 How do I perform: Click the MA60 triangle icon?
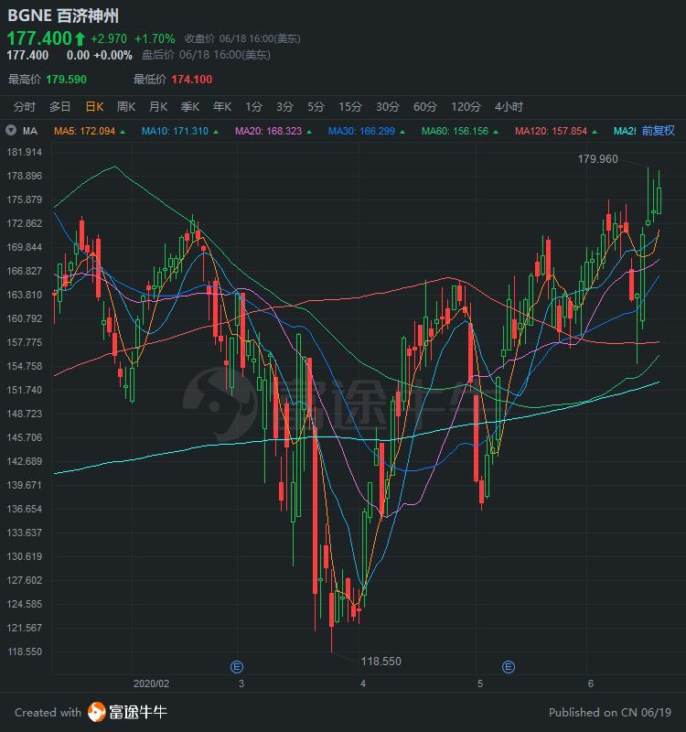point(495,132)
